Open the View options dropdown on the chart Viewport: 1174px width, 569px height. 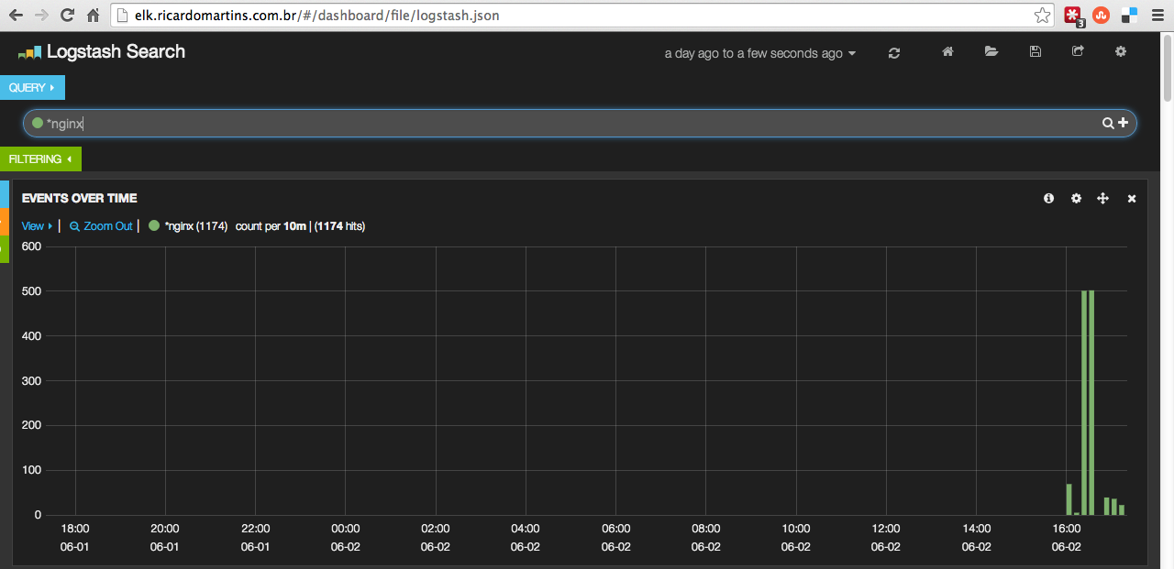pyautogui.click(x=36, y=225)
